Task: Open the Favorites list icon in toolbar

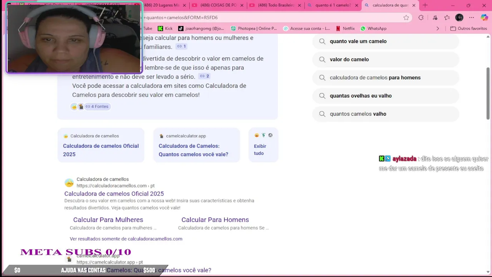Action: [447, 17]
